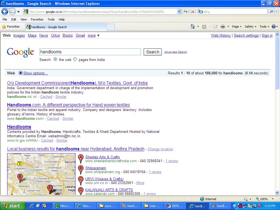
Task: Open the File menu
Action: (x=5, y=19)
